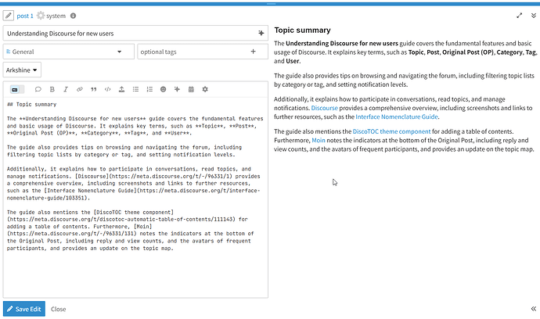Open the gear options menu in the toolbar

point(205,89)
